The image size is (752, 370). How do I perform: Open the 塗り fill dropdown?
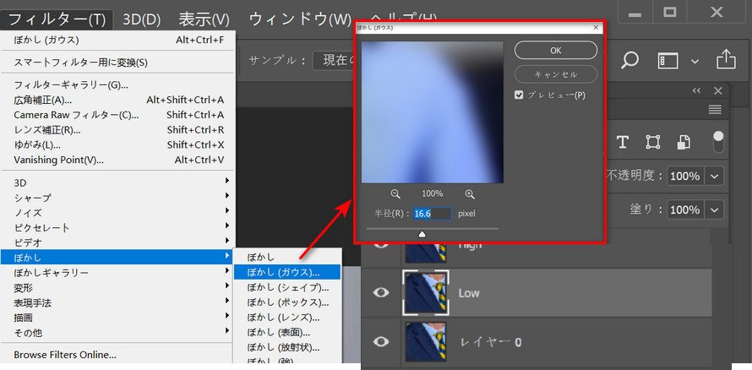click(715, 210)
